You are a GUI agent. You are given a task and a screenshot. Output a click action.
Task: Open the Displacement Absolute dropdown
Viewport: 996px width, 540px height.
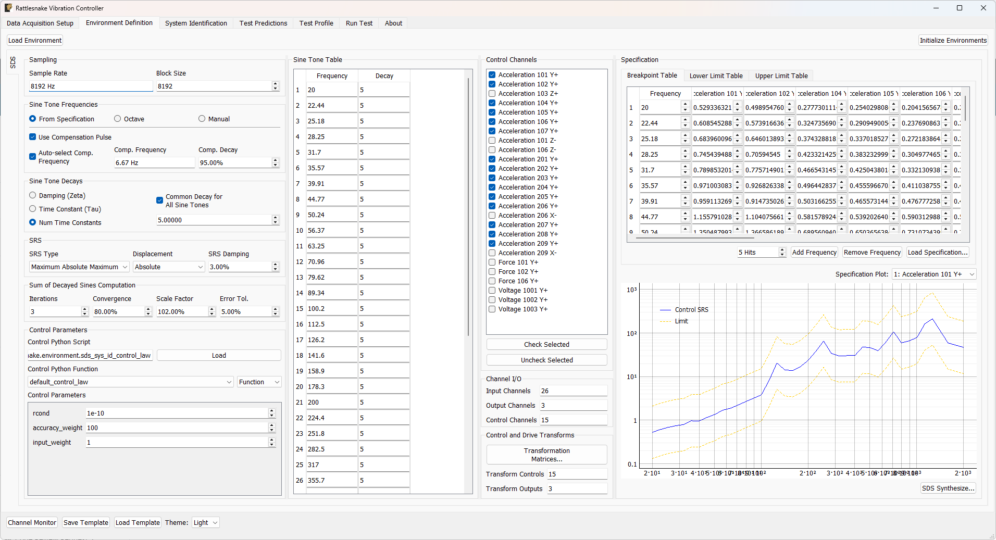pyautogui.click(x=169, y=267)
